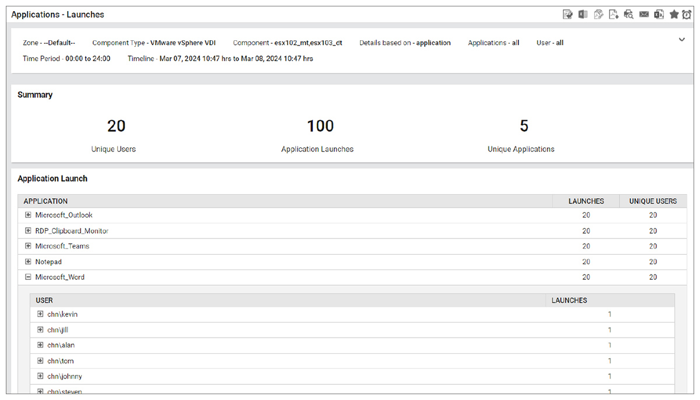Select the Microsoft_Word application name
This screenshot has height=400, width=700.
[x=60, y=277]
